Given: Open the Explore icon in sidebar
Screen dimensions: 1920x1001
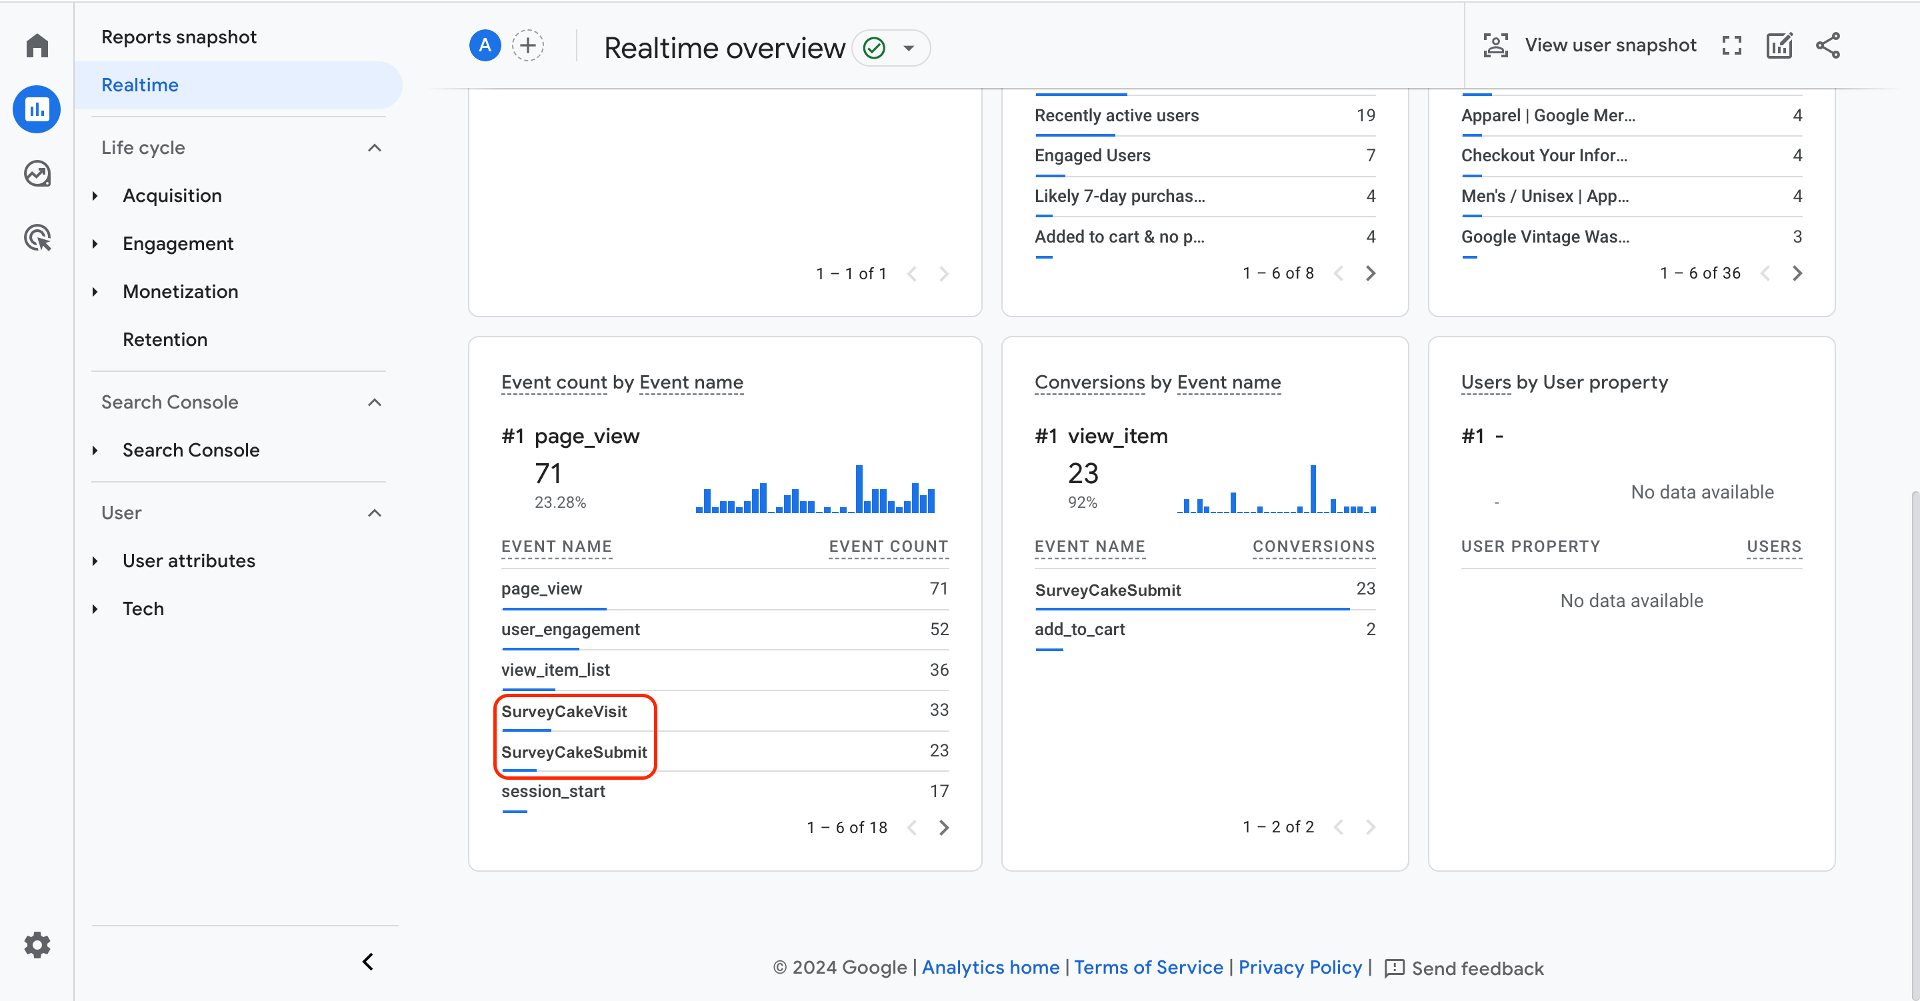Looking at the screenshot, I should (37, 174).
